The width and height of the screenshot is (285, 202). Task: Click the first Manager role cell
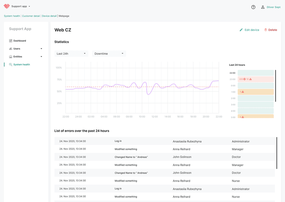tap(238, 149)
